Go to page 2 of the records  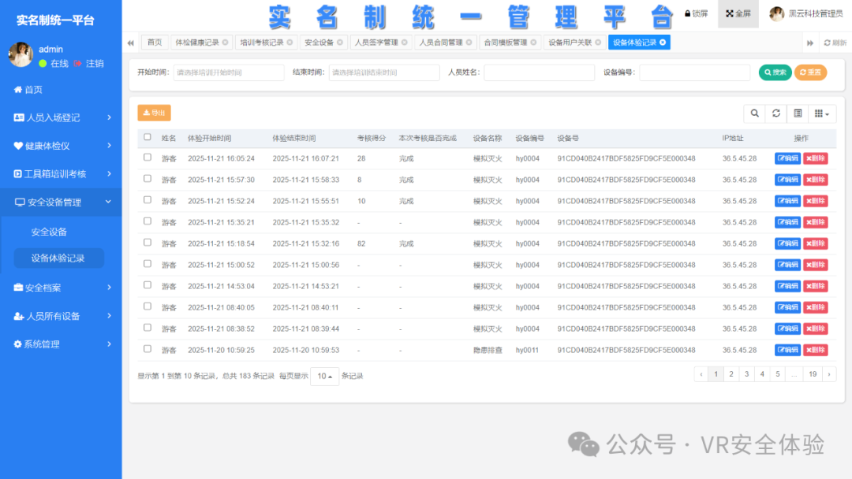coord(731,374)
